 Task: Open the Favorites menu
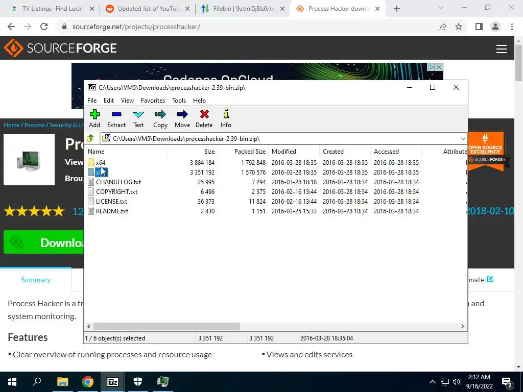[153, 101]
